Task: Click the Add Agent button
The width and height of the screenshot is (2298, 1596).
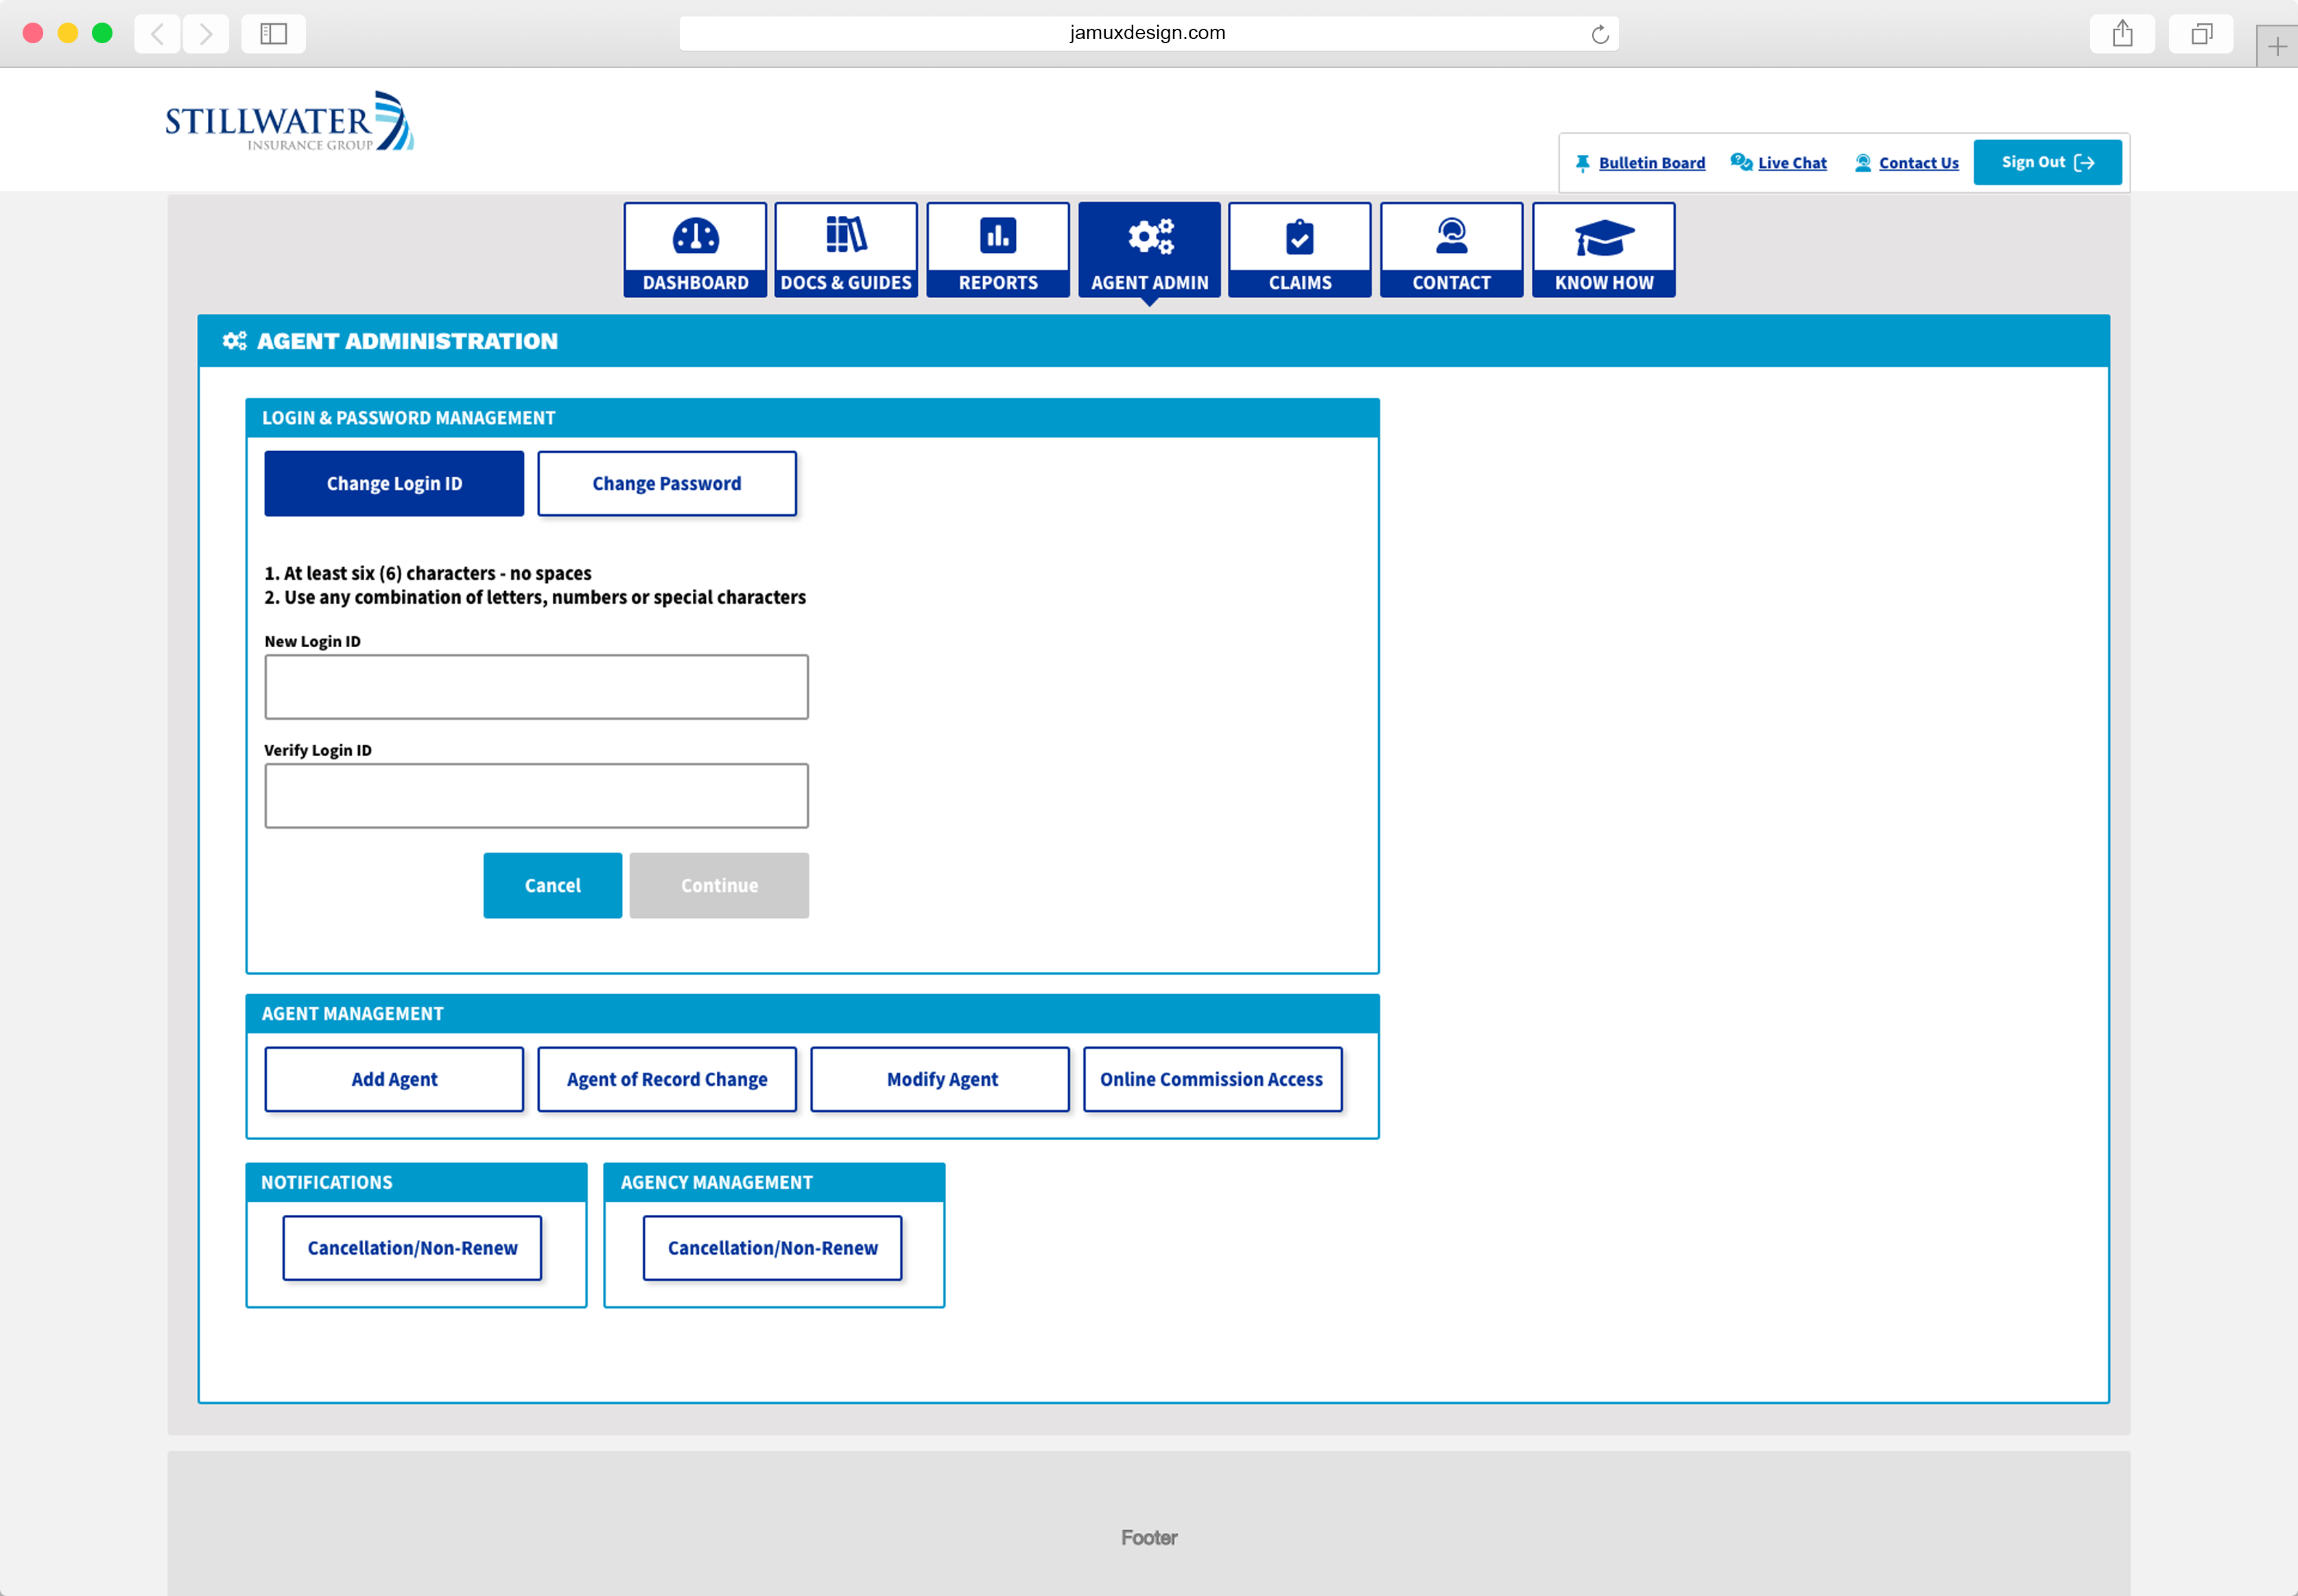Action: point(394,1080)
